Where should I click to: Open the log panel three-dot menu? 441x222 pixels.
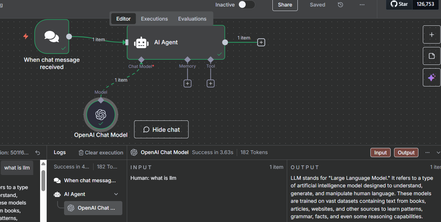pyautogui.click(x=427, y=153)
